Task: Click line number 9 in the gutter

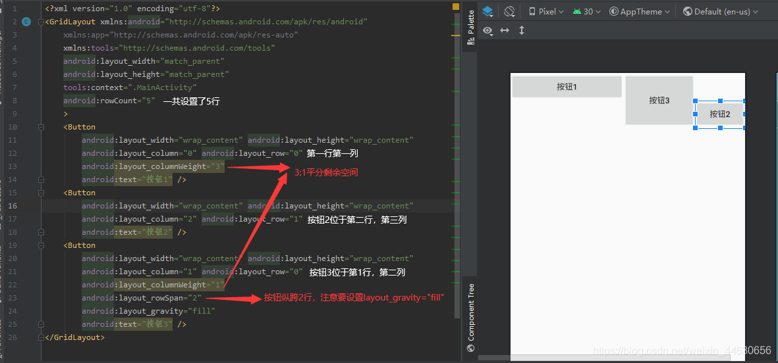Action: click(x=15, y=113)
